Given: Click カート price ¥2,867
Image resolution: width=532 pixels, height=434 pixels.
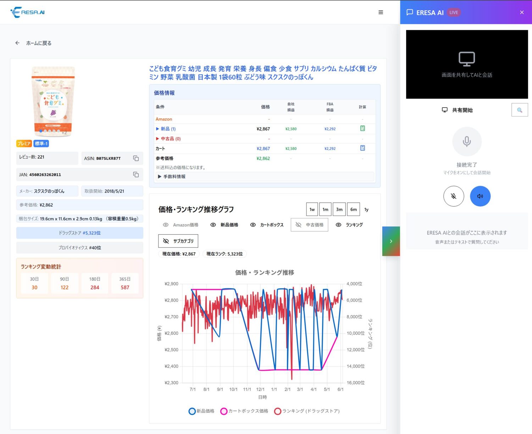Looking at the screenshot, I should (263, 148).
